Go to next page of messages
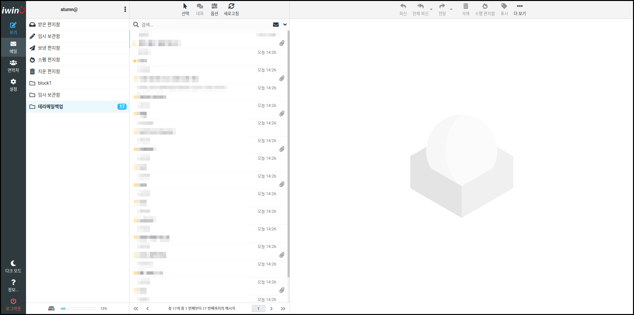Viewport: 634px width, 315px height. tap(271, 308)
